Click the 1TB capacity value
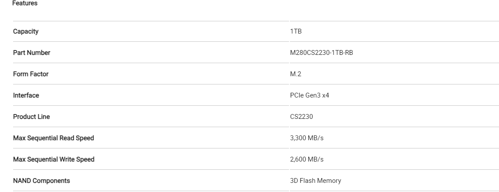 [296, 31]
